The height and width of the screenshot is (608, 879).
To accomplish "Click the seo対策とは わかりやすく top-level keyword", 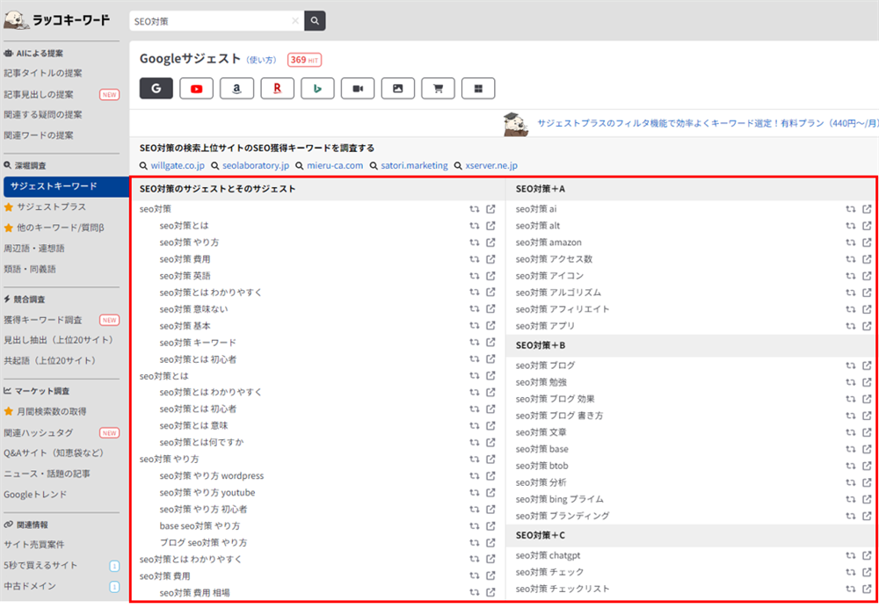I will tap(191, 560).
